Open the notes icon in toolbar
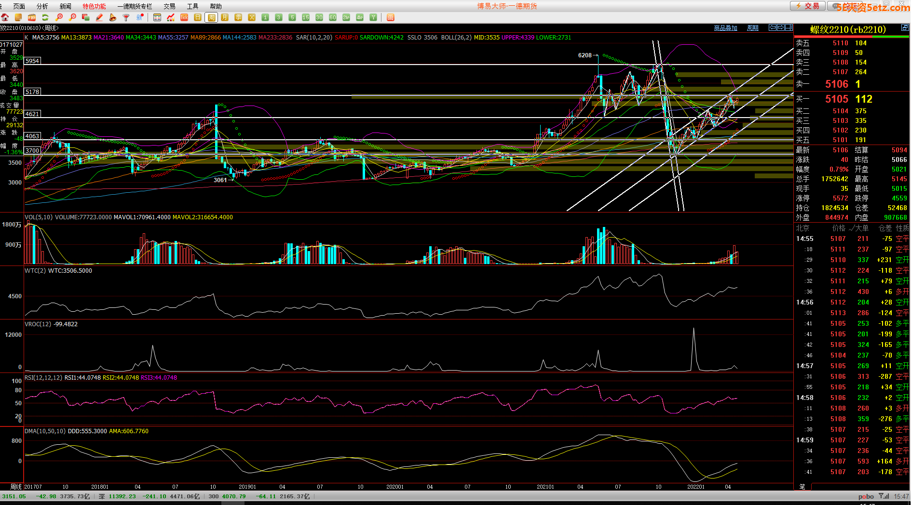Viewport: 911px width, 505px height. coord(18,17)
